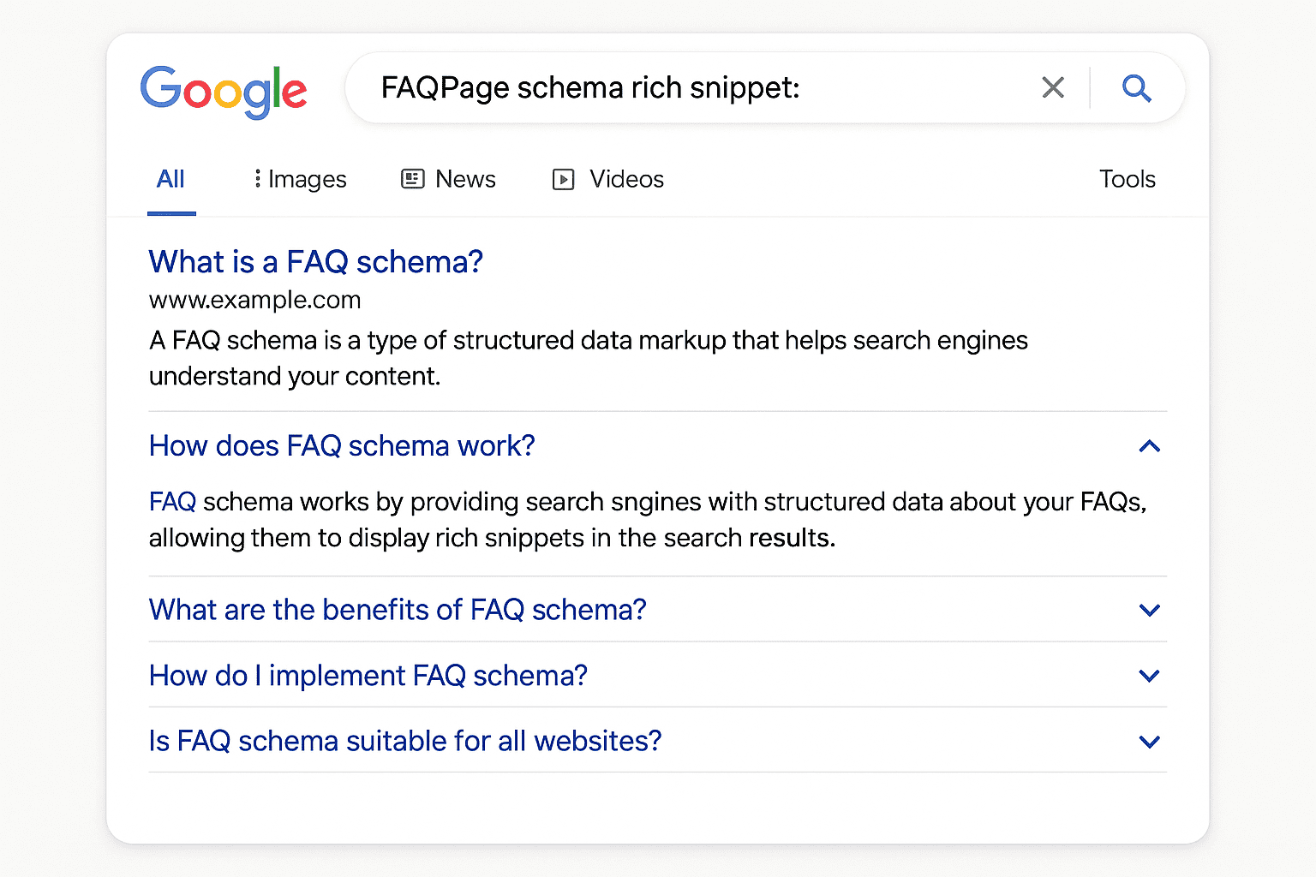
Task: Expand 'What are the benefits of FAQ schema?'
Action: pos(1150,610)
